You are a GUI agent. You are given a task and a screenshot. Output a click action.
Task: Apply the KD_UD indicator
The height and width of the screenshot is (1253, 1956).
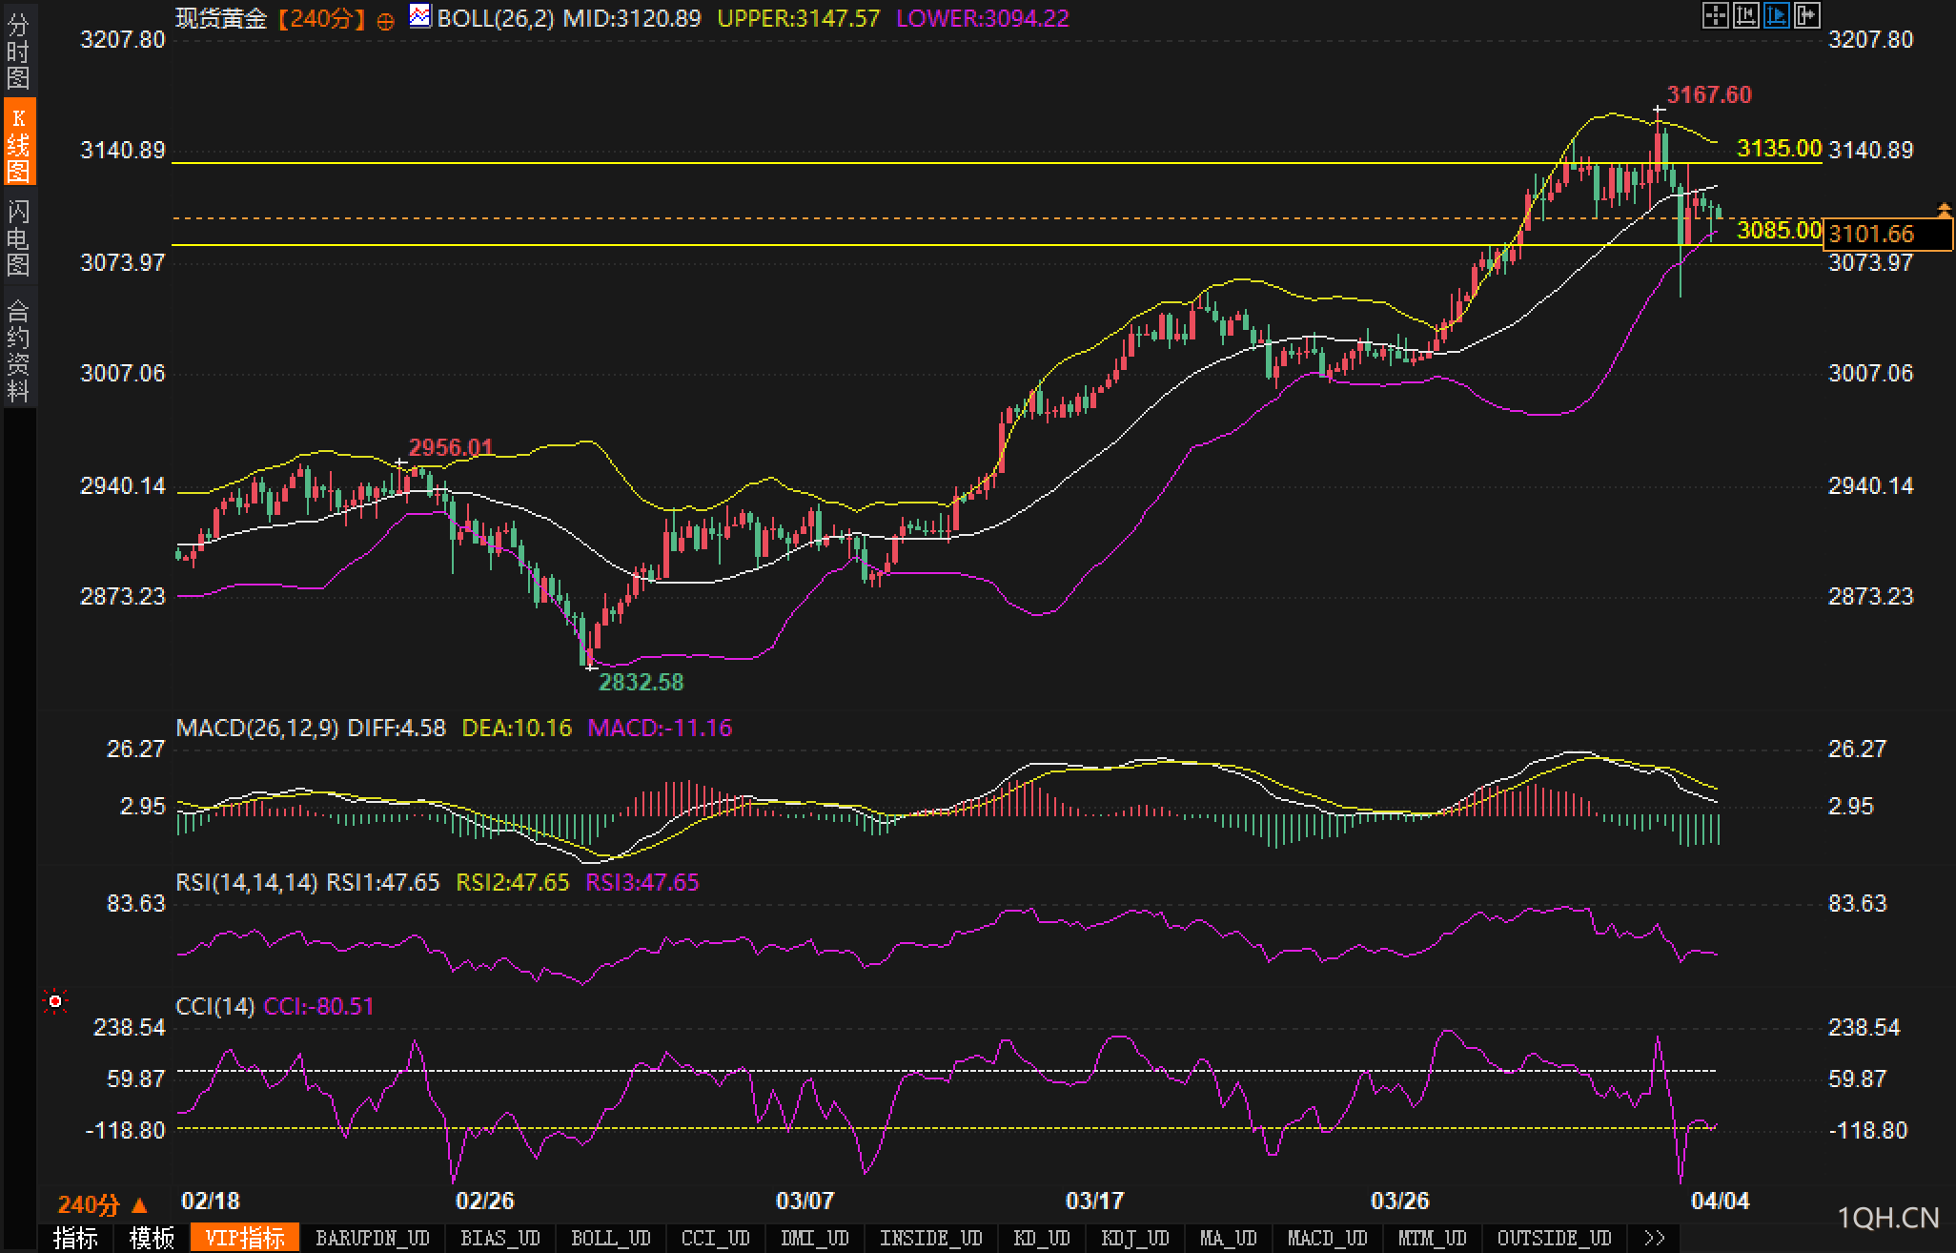1041,1239
